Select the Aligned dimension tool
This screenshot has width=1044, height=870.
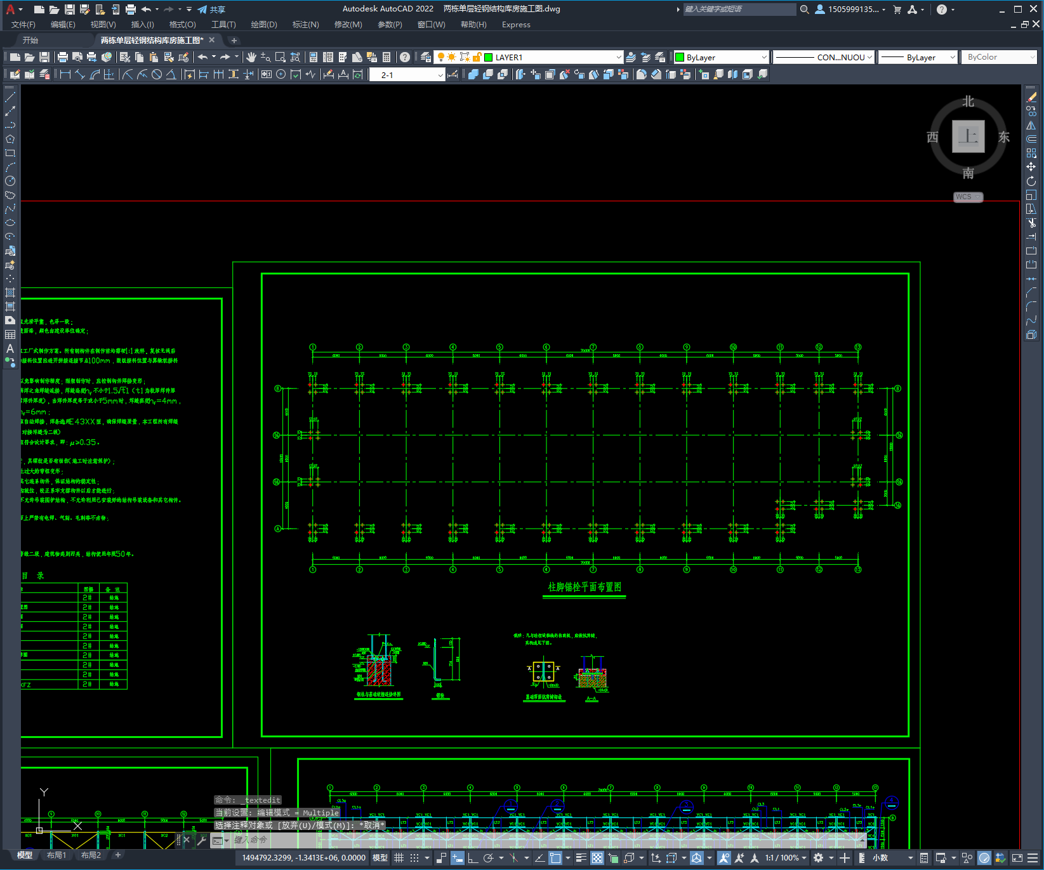[x=80, y=74]
